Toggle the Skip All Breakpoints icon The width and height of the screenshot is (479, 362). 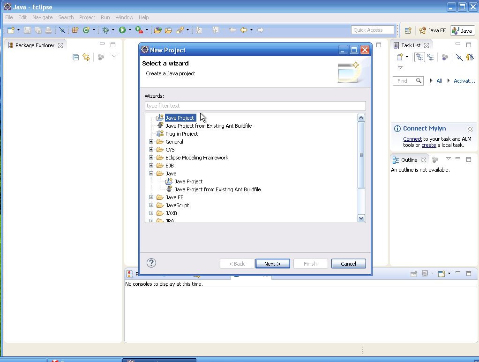click(x=62, y=30)
